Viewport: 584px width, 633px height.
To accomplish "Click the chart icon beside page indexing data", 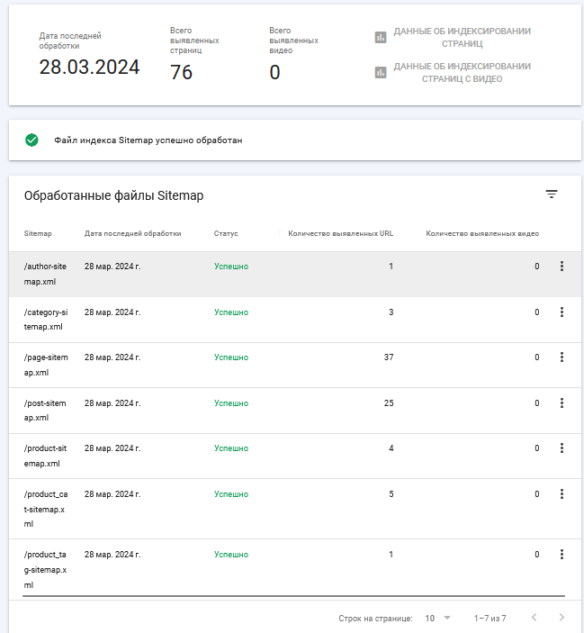I will pyautogui.click(x=381, y=37).
